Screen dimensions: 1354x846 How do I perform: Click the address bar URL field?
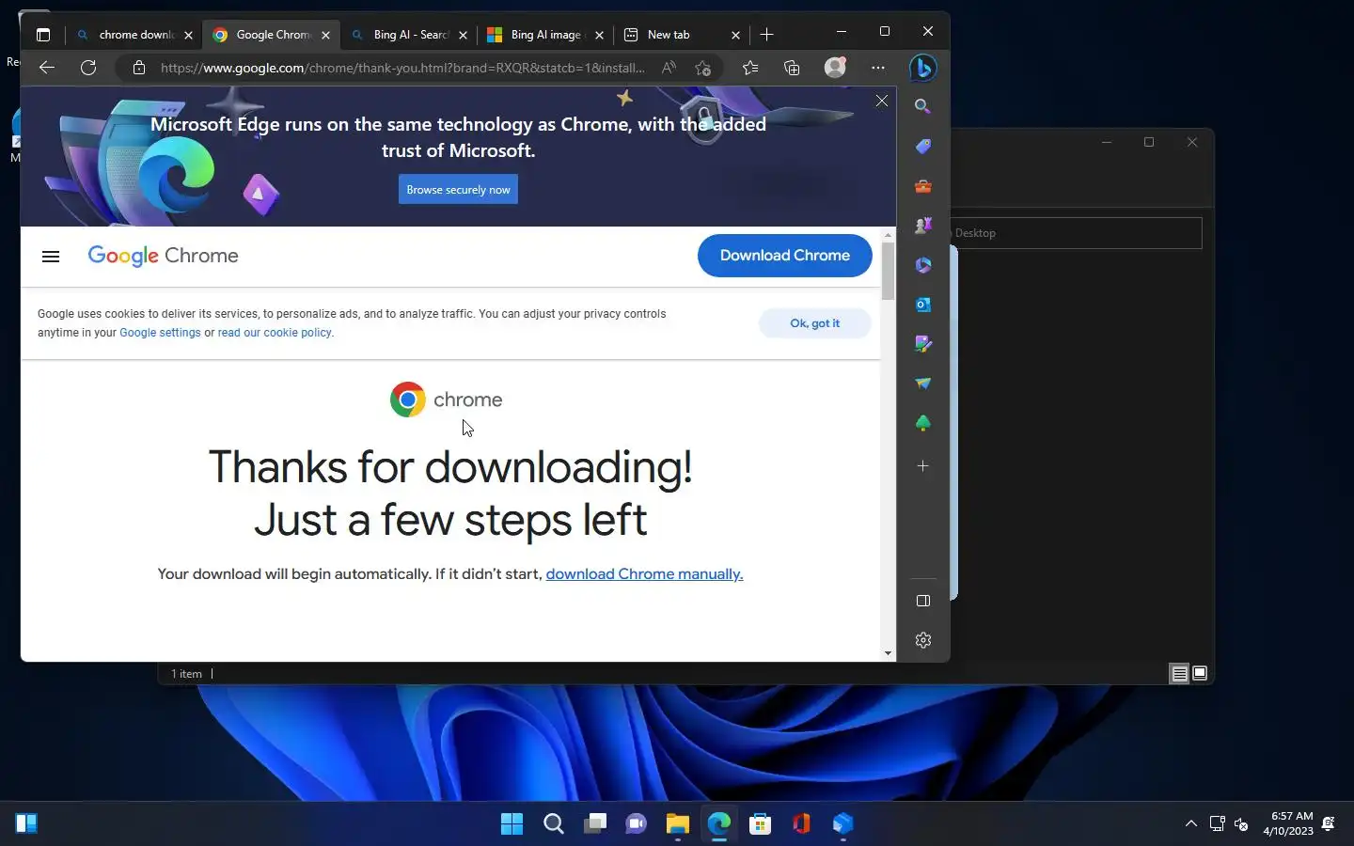[x=402, y=68]
